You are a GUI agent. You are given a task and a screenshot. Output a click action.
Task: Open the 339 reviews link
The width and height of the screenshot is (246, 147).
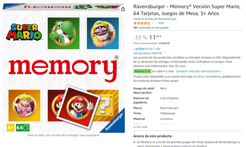[161, 23]
